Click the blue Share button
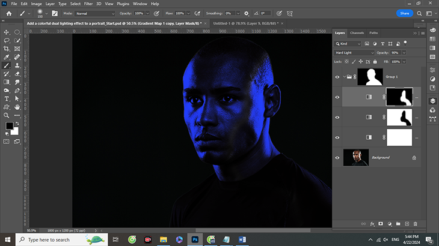The image size is (439, 246). point(405,13)
